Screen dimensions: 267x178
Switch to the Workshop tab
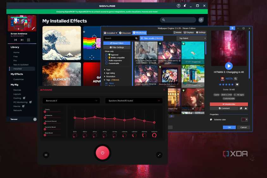(x=140, y=33)
